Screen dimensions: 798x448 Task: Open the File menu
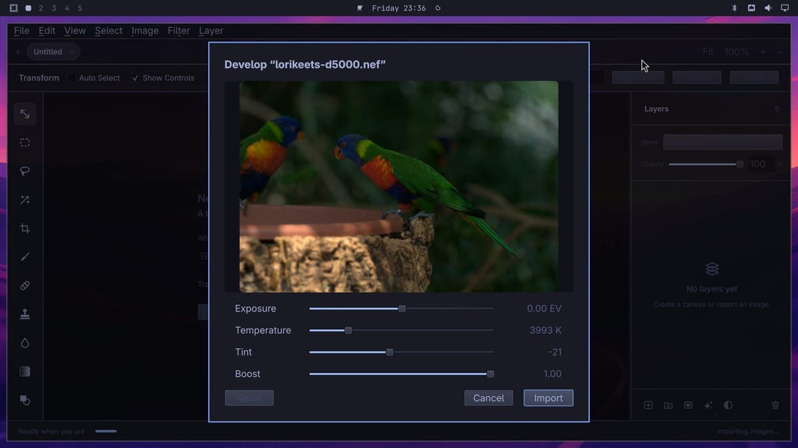click(21, 31)
